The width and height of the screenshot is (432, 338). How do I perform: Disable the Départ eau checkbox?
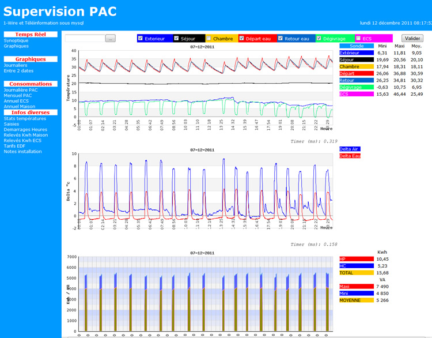pyautogui.click(x=242, y=38)
